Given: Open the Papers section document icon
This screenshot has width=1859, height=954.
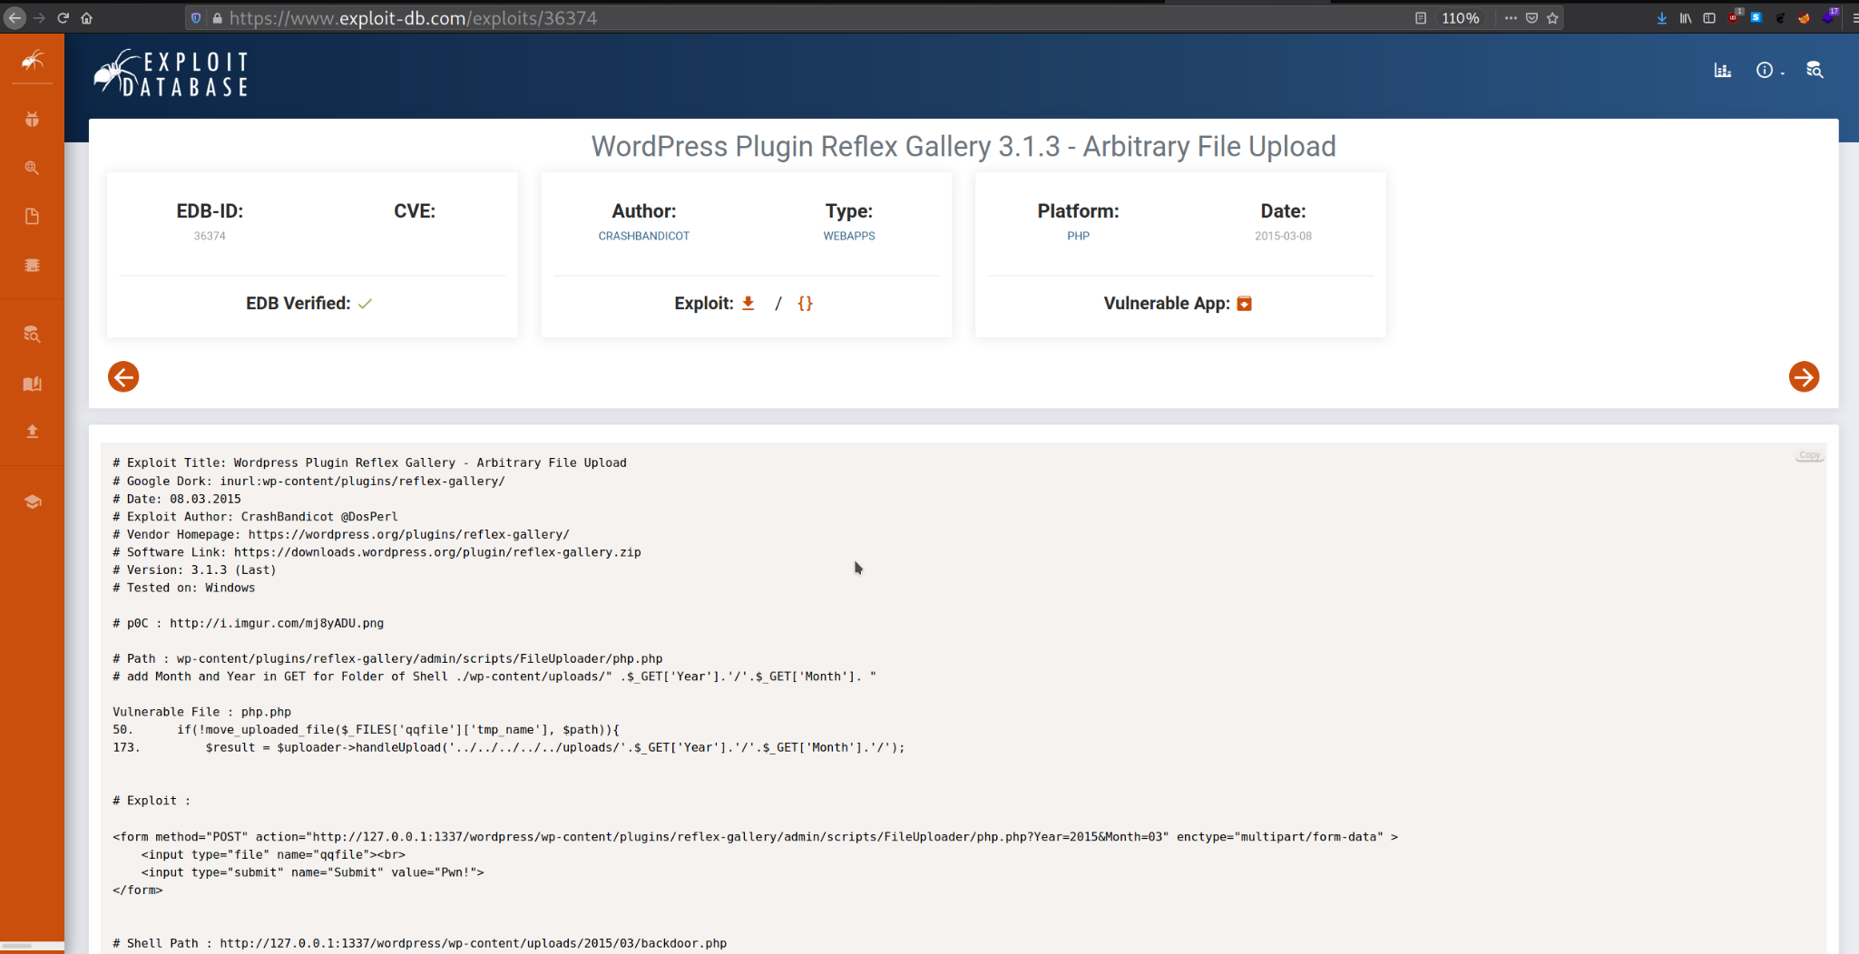Looking at the screenshot, I should [33, 216].
